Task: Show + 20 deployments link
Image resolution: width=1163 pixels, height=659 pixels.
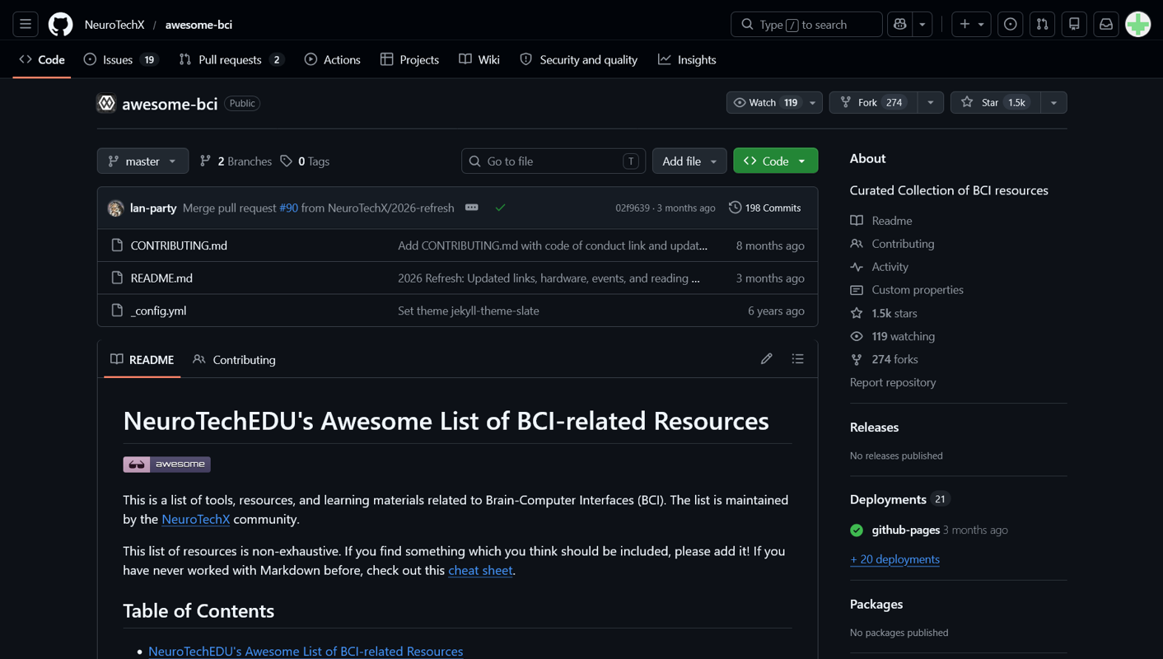Action: click(x=894, y=559)
